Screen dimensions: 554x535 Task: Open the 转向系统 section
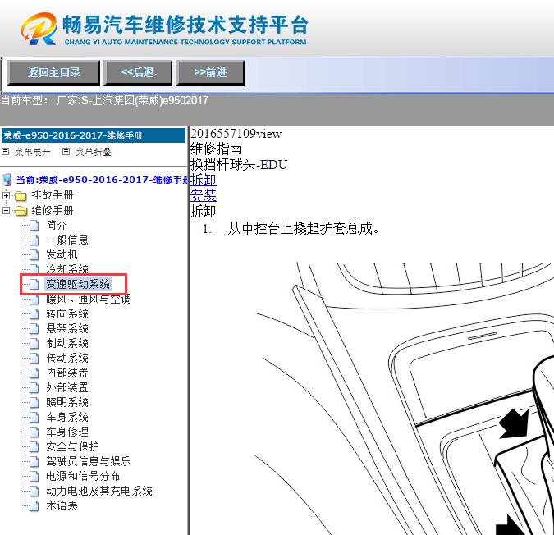(67, 313)
